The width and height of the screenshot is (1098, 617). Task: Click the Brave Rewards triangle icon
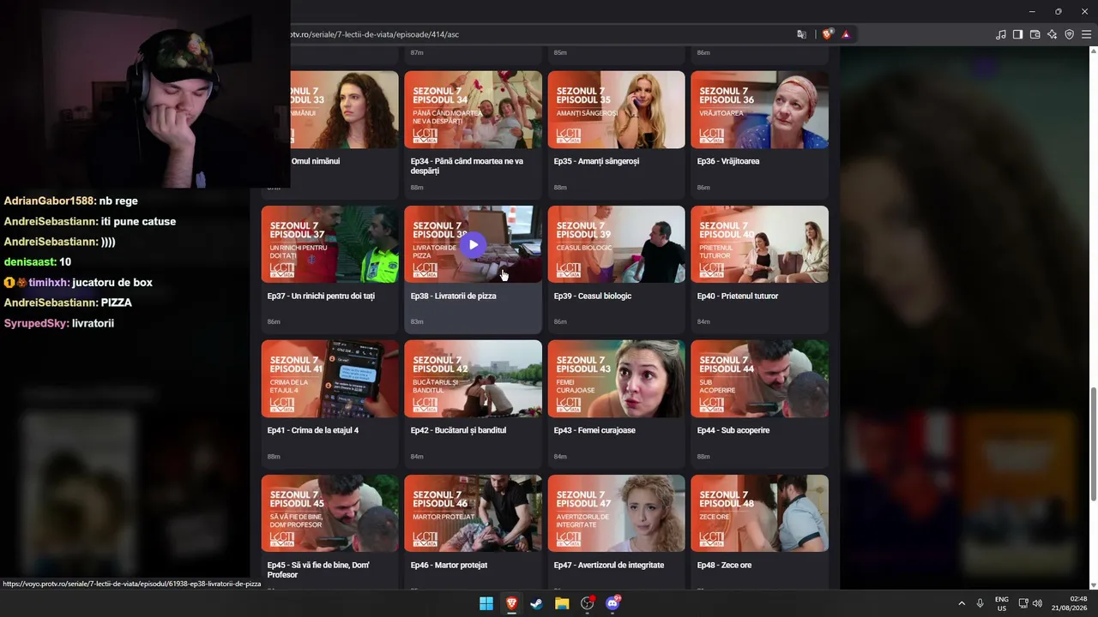(x=846, y=34)
